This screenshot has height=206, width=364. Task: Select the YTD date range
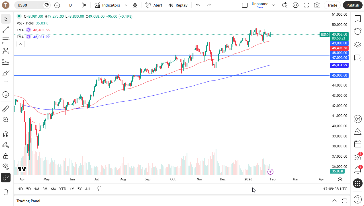63,189
